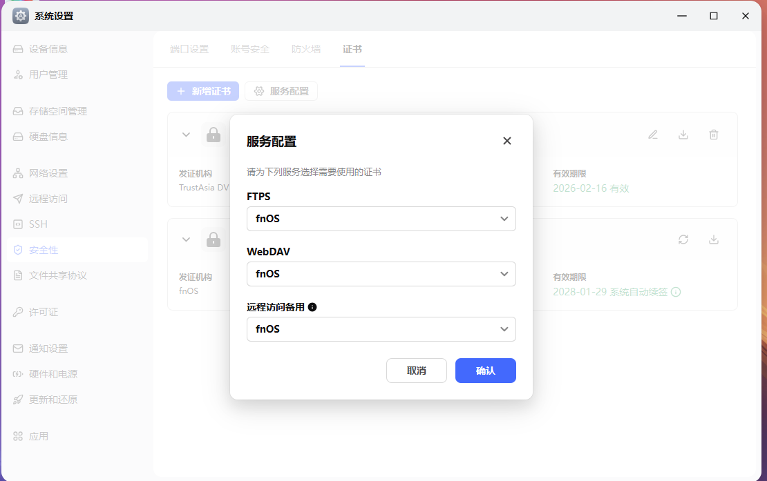Click the info icon beside 远程访问备用
The width and height of the screenshot is (767, 481).
click(312, 306)
